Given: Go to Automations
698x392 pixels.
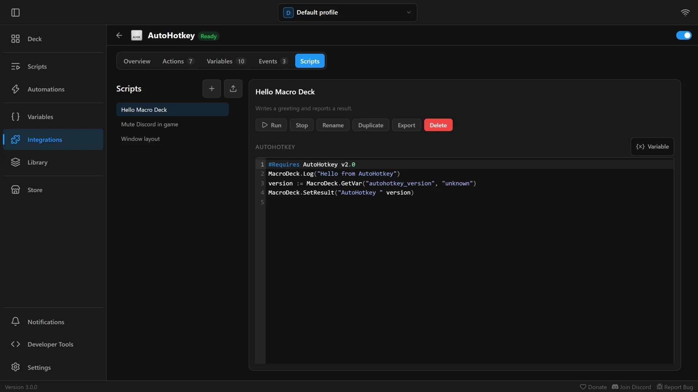Looking at the screenshot, I should pos(53,89).
